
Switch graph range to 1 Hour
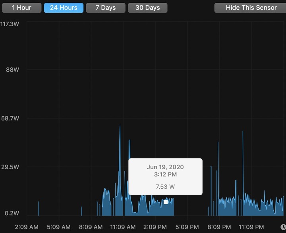point(22,8)
